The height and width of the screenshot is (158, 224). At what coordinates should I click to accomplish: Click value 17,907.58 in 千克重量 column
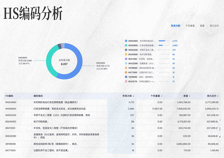157,109
